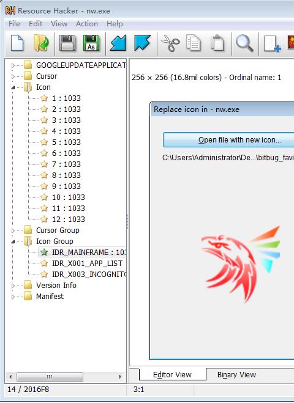Select icon resource 7 : 1033

(x=66, y=165)
